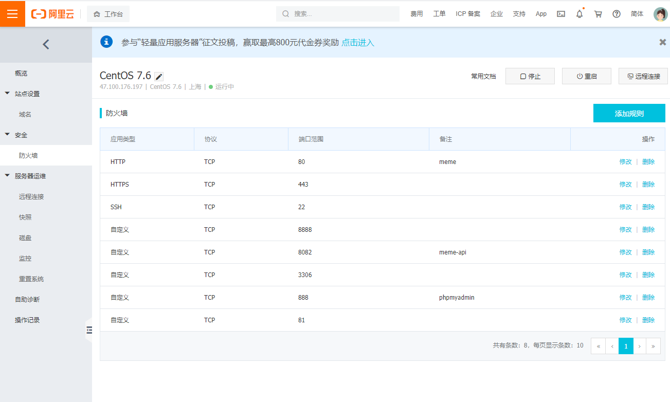Open 重置系统 in sidebar
The width and height of the screenshot is (670, 402).
[x=31, y=279]
